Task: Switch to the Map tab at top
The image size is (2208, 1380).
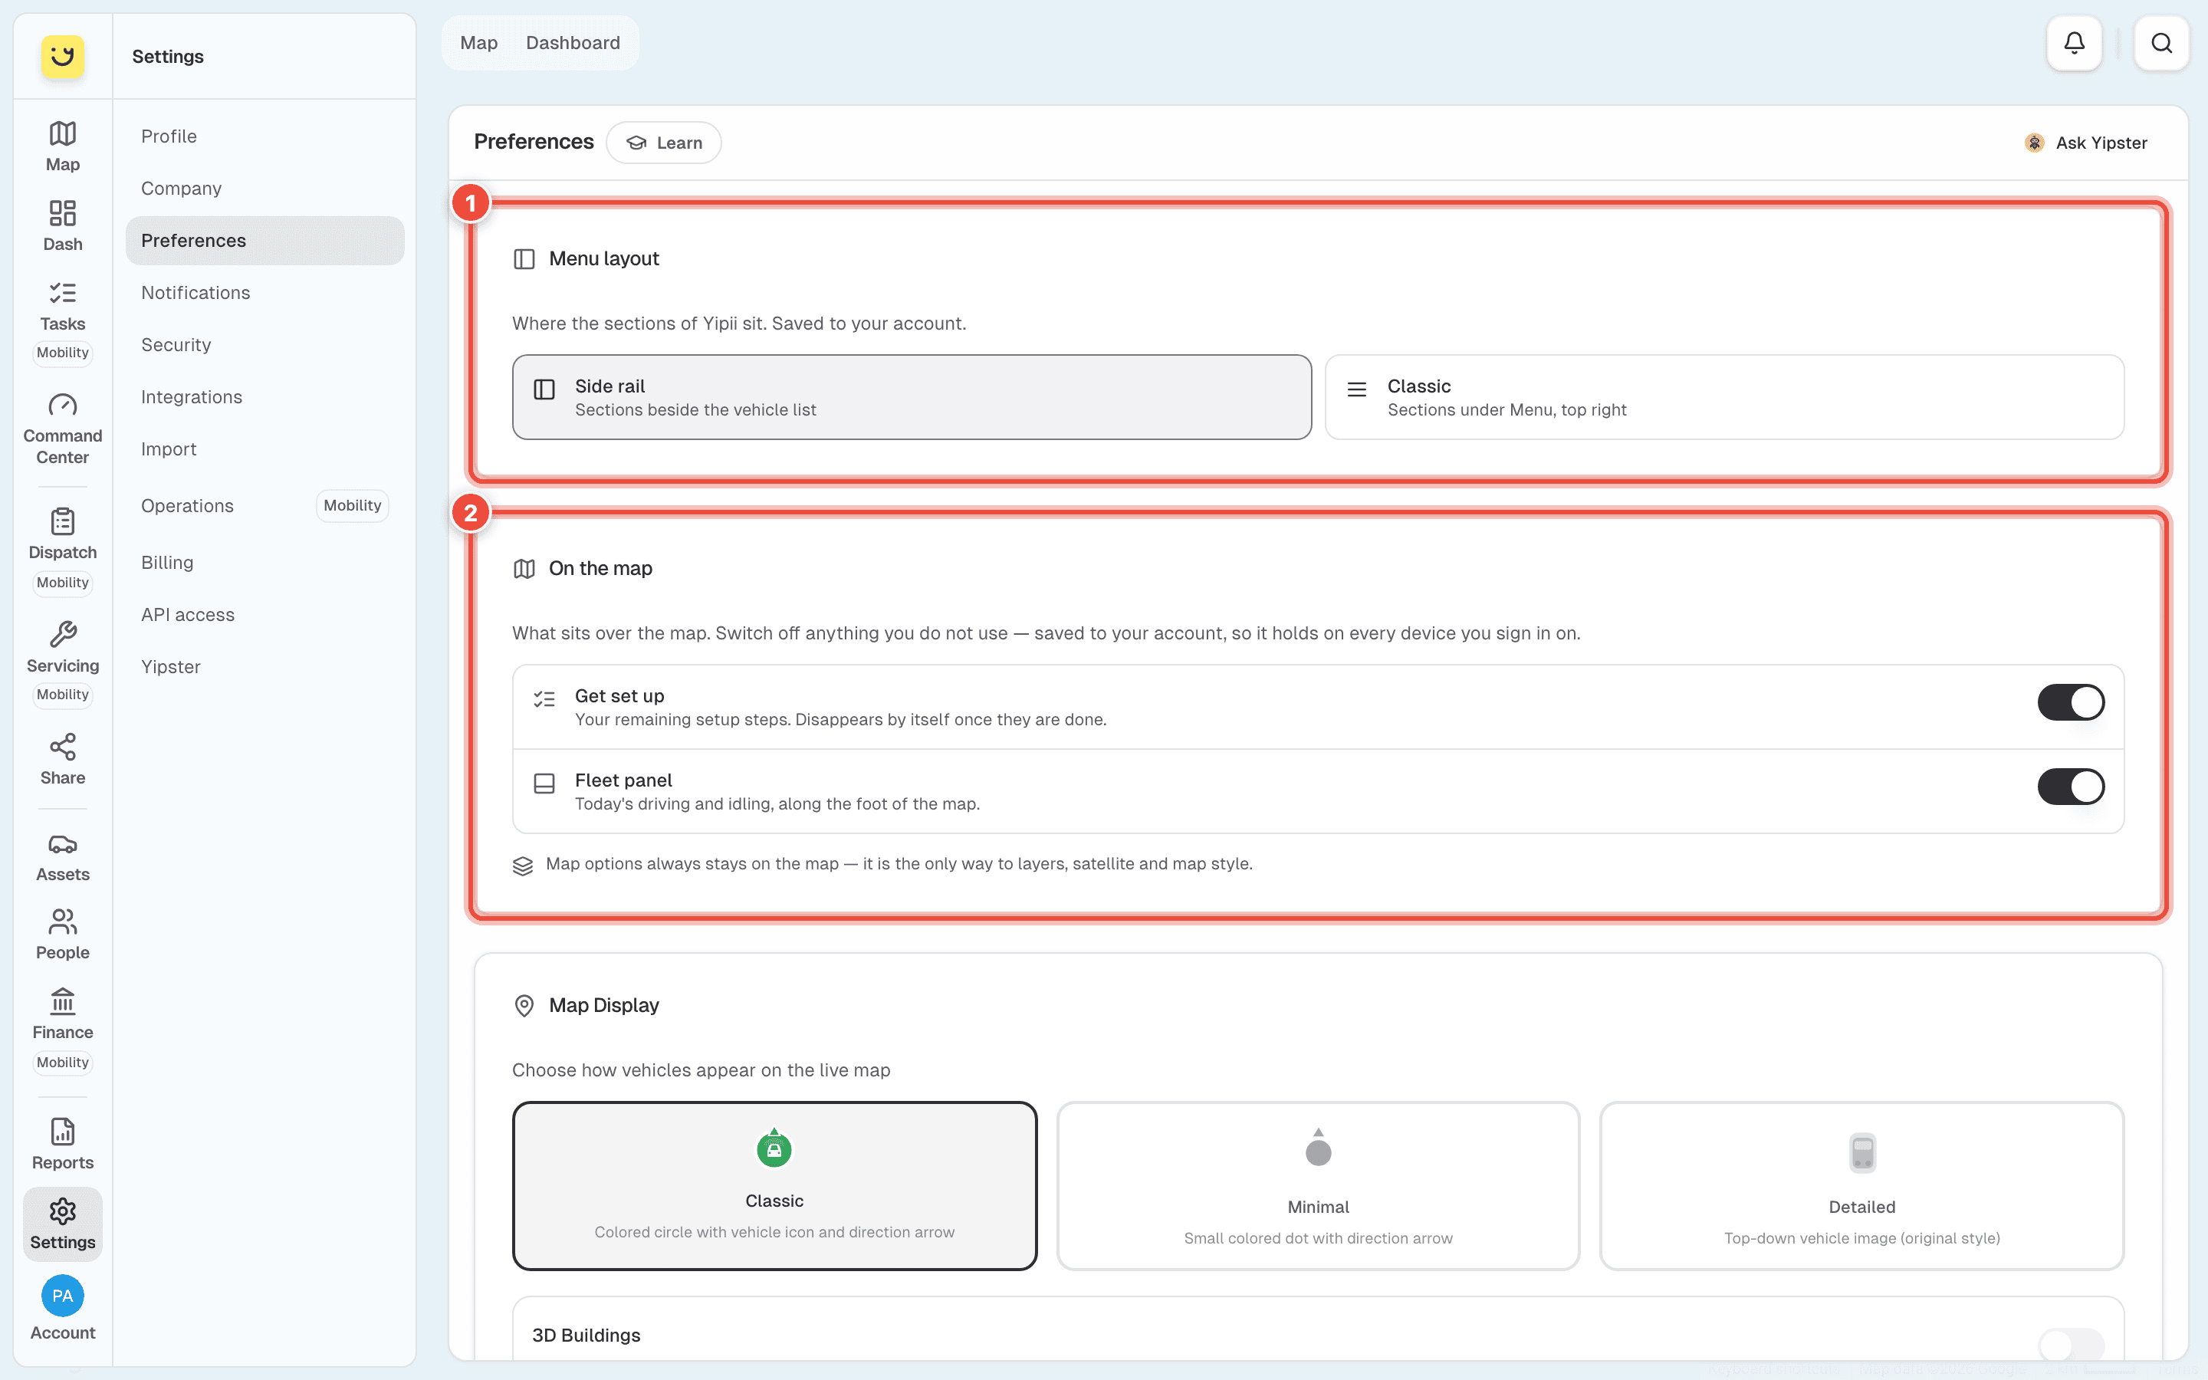Action: 478,43
